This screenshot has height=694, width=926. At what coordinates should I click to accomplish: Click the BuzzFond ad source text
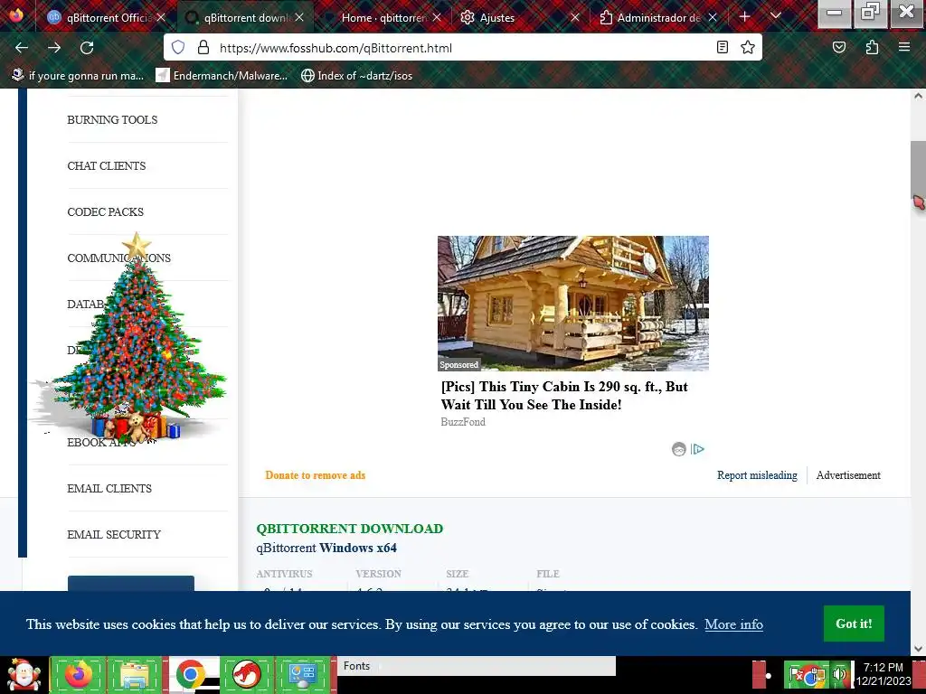point(463,422)
